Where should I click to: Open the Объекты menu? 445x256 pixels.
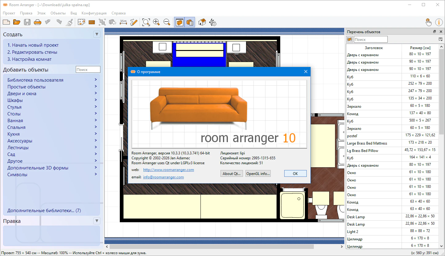[58, 13]
